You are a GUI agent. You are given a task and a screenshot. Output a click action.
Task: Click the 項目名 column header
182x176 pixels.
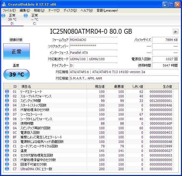pos(53,87)
